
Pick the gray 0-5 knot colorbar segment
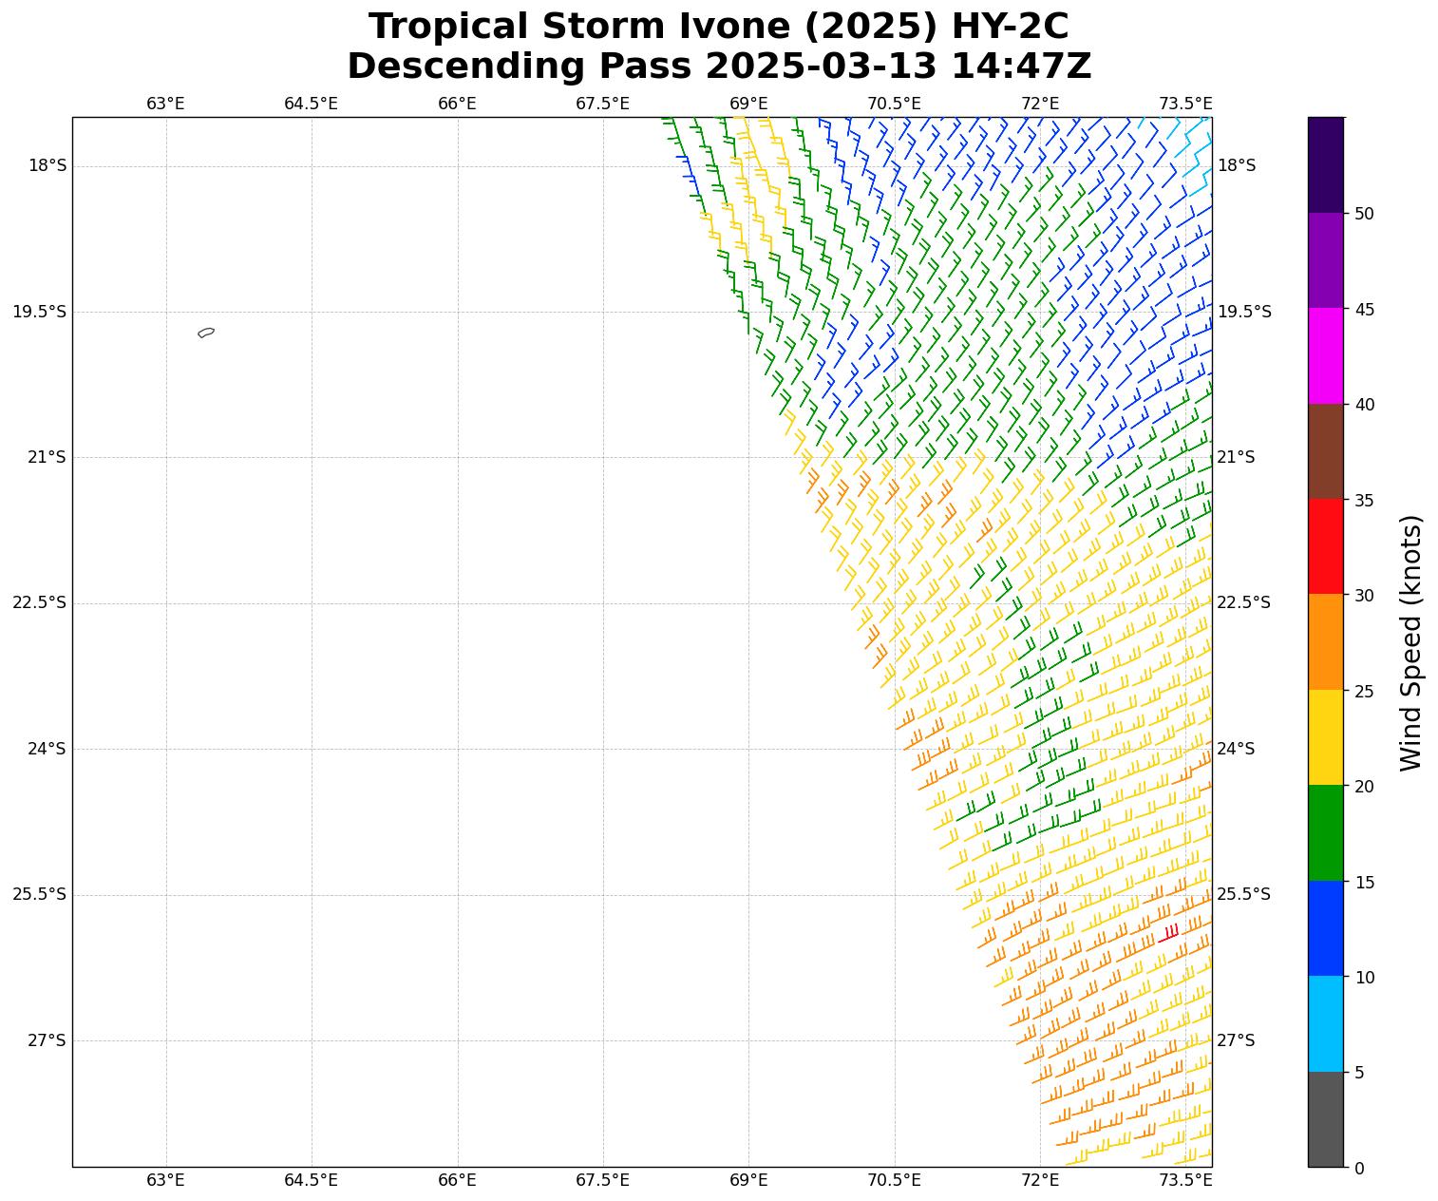1325,1119
